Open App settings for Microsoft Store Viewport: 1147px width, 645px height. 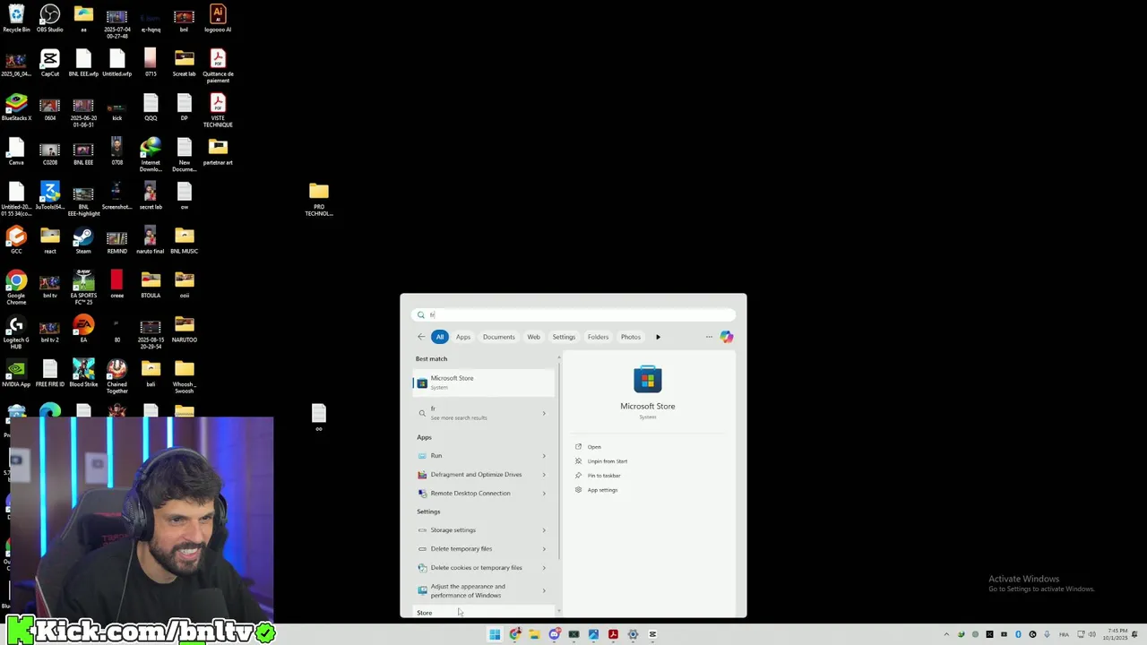(x=602, y=489)
